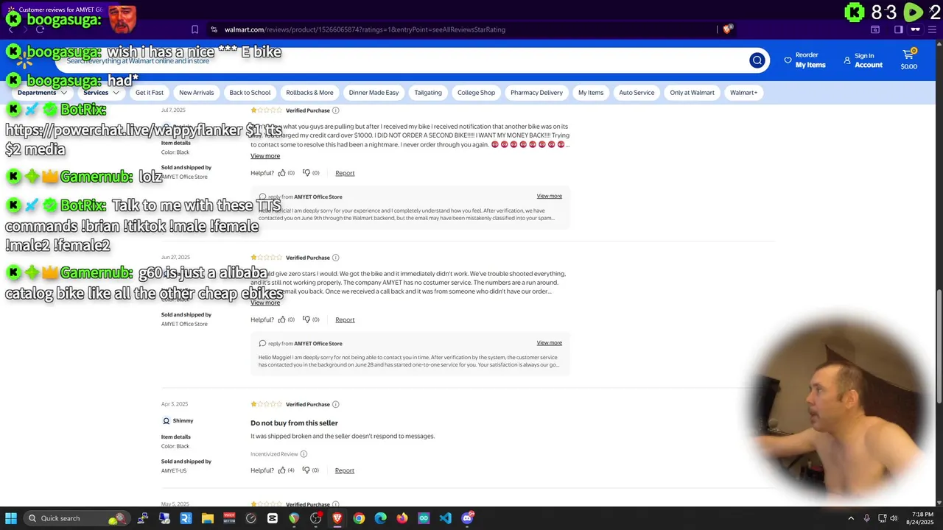Screen dimensions: 943x530
Task: Show hidden system tray icons chevron
Action: click(x=851, y=518)
